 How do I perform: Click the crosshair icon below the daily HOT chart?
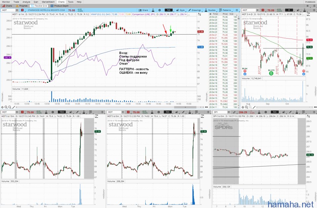pos(243,107)
